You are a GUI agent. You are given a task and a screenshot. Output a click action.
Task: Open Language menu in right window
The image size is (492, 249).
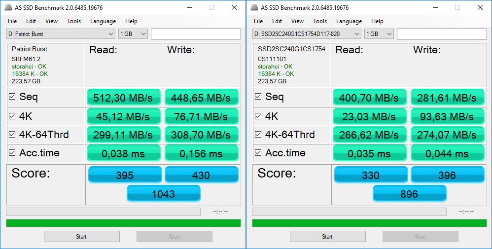[349, 21]
